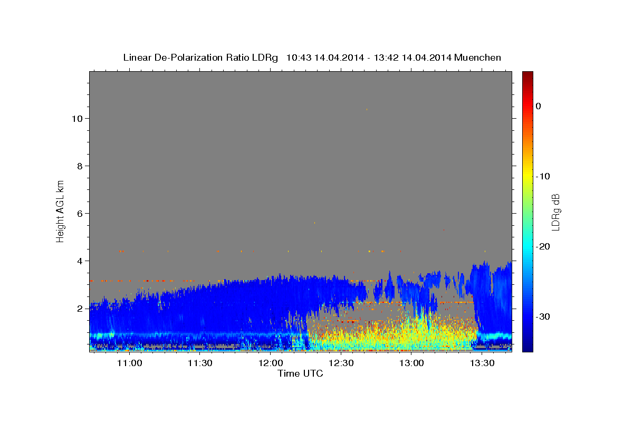Click the 12:30 time tick label
Image resolution: width=633 pixels, height=422 pixels.
pos(341,363)
